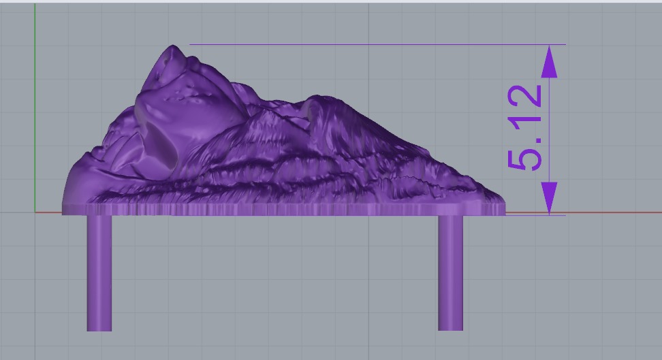662x360 pixels.
Task: Select the right support cylinder
Action: pos(450,273)
